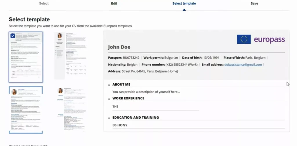Choose the grey sidebar CV template thumbnail
297x146 pixels.
(70, 56)
